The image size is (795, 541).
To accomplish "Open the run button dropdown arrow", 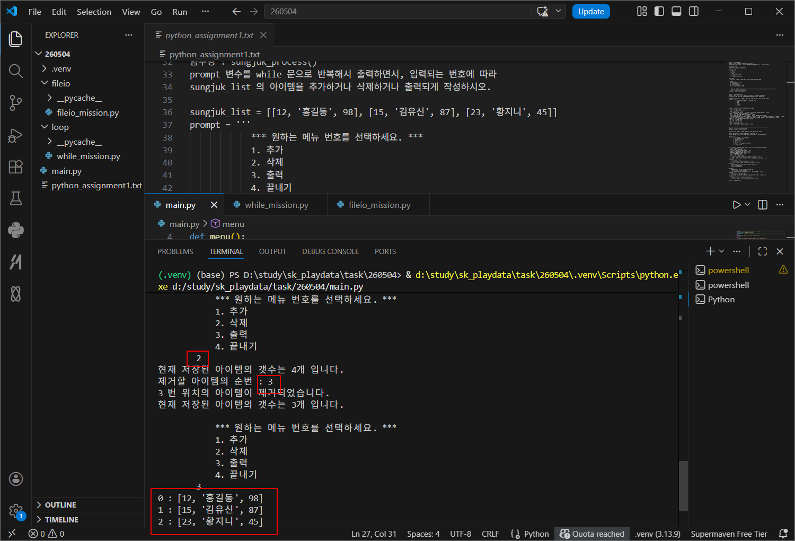I will [x=747, y=205].
